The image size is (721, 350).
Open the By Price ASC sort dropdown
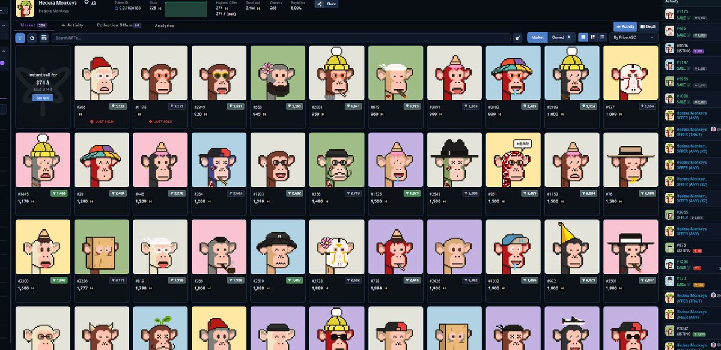click(x=633, y=37)
